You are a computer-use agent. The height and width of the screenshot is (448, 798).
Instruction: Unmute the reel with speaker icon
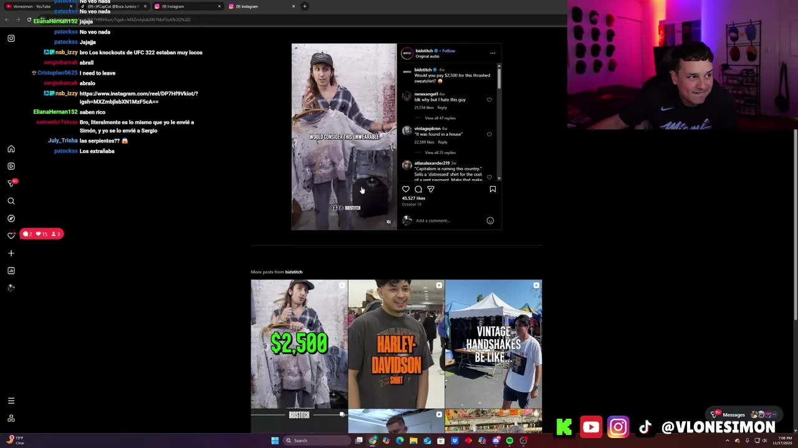pyautogui.click(x=388, y=222)
